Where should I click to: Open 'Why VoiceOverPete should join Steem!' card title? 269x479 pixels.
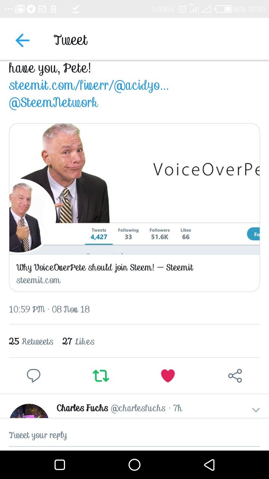105,268
